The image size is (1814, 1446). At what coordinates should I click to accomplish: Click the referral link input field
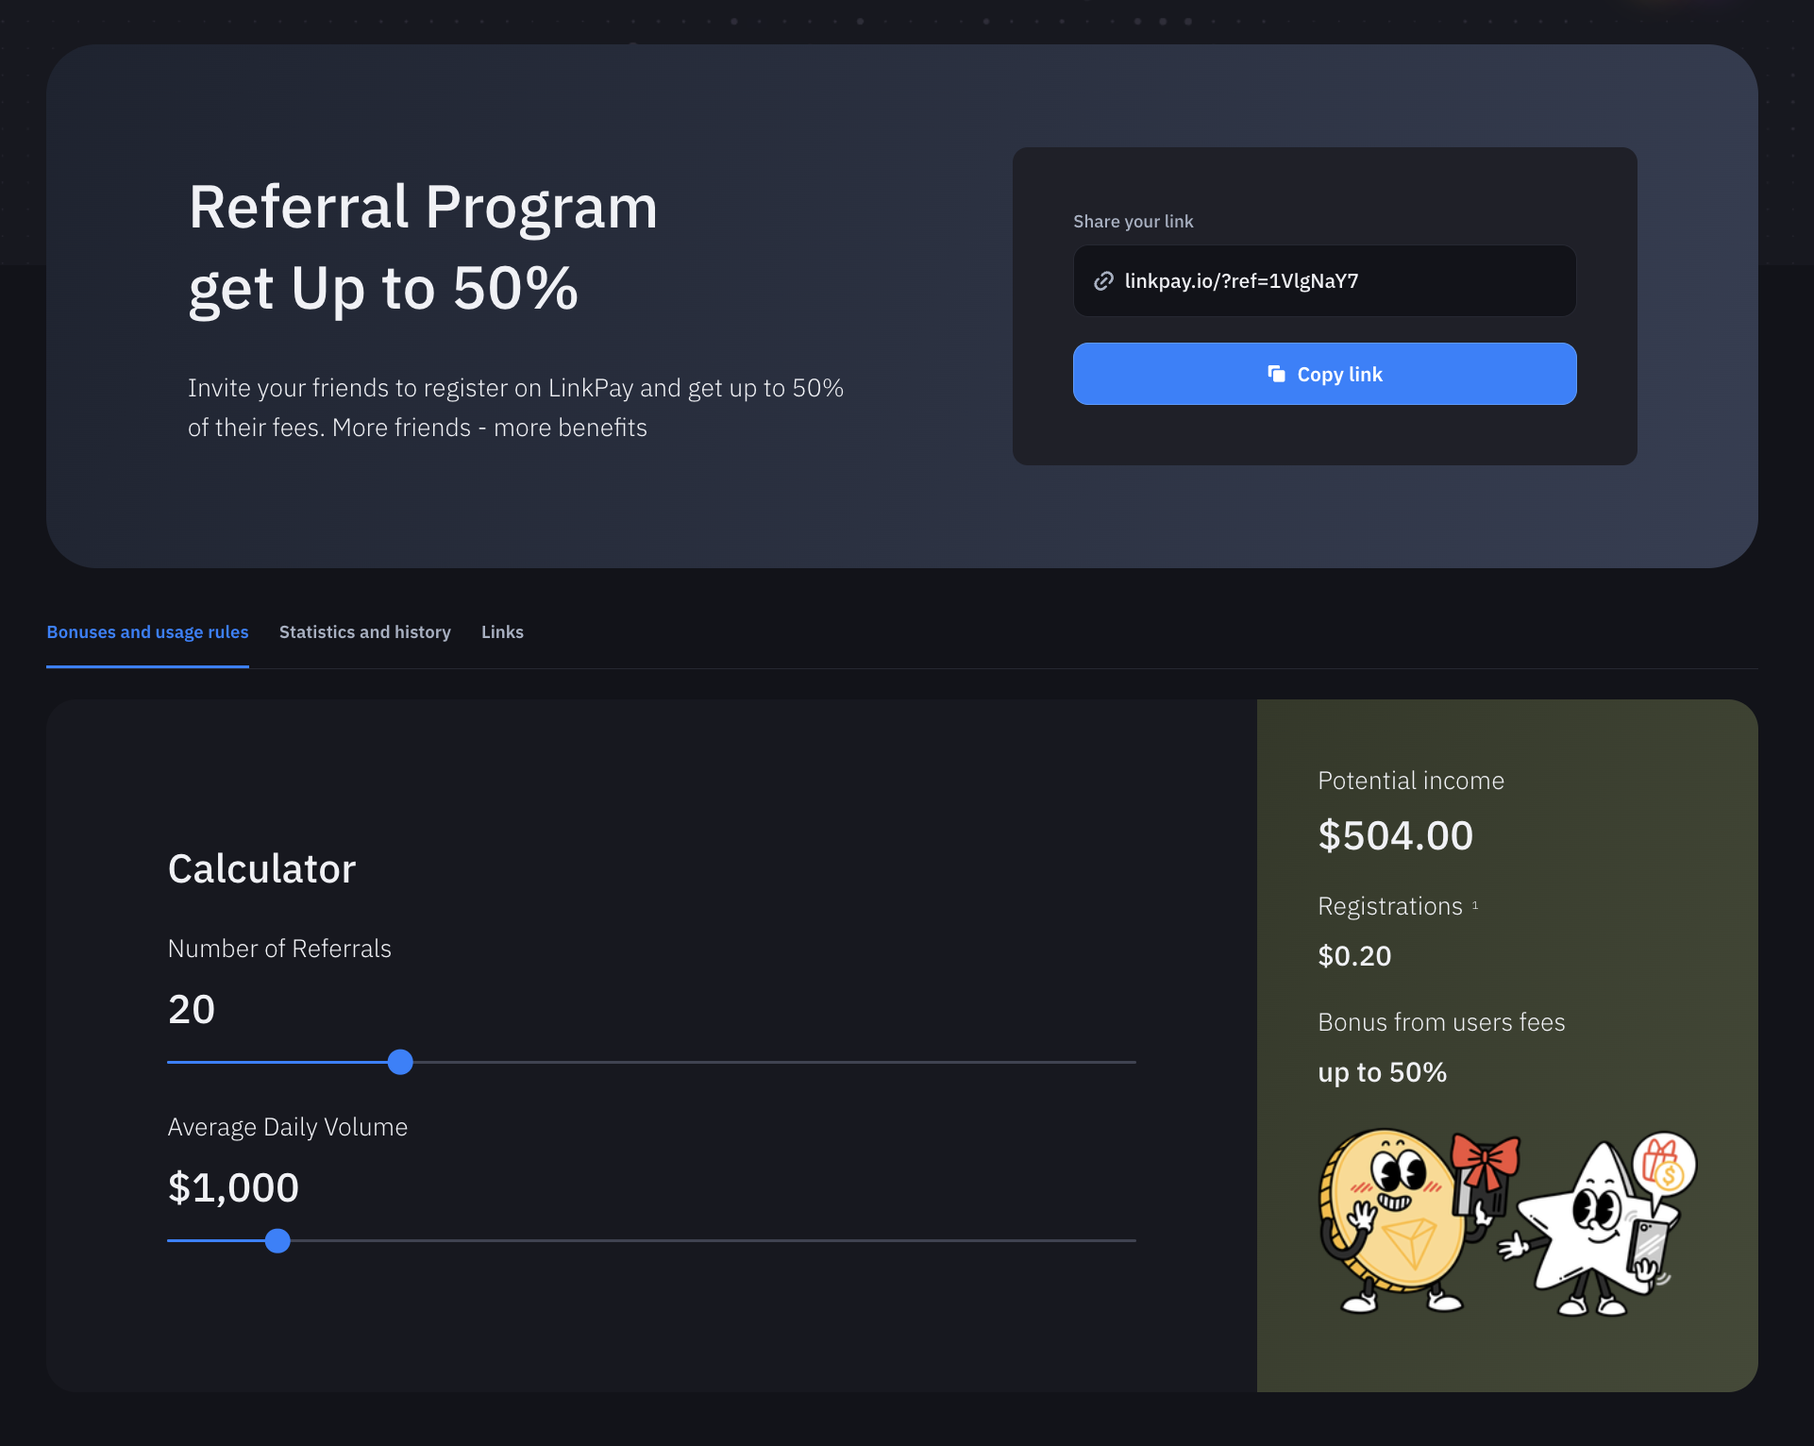point(1324,281)
